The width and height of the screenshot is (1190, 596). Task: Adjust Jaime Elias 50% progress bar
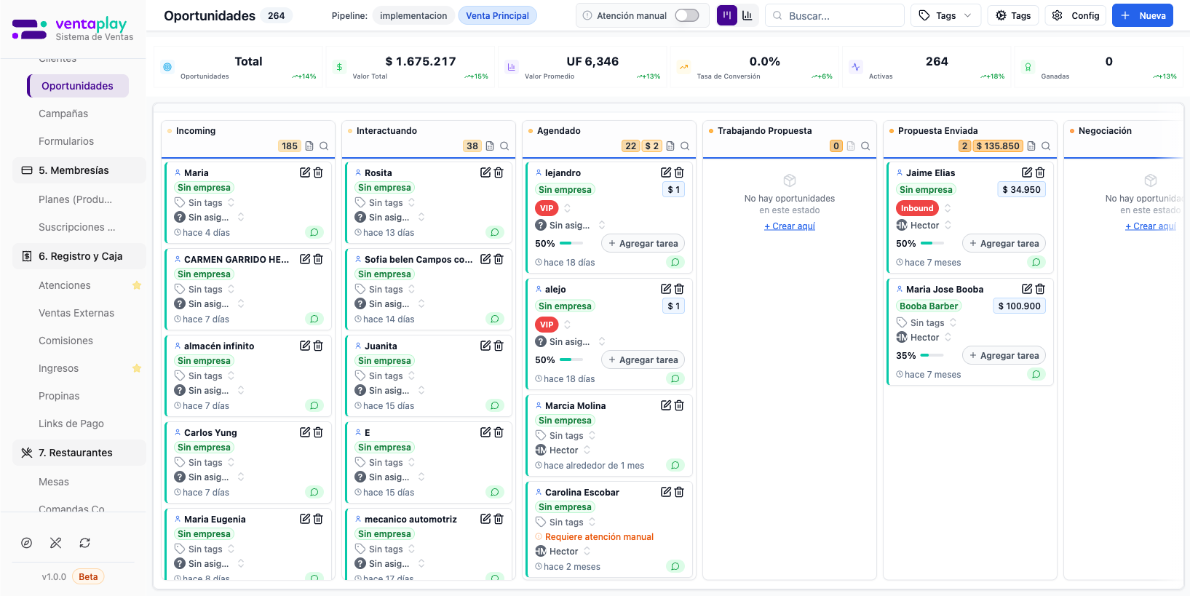coord(932,243)
